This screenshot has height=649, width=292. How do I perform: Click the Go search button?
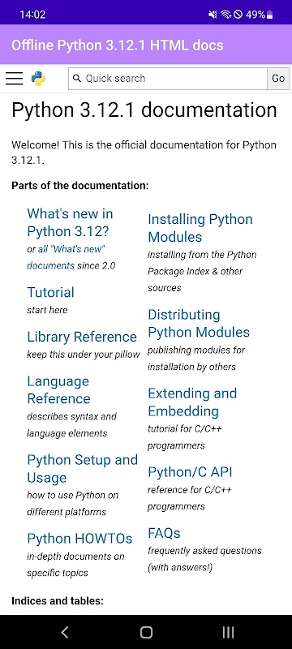click(x=278, y=78)
